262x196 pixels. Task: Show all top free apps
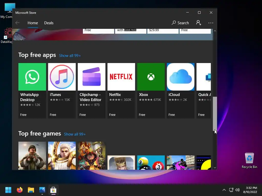click(x=70, y=56)
